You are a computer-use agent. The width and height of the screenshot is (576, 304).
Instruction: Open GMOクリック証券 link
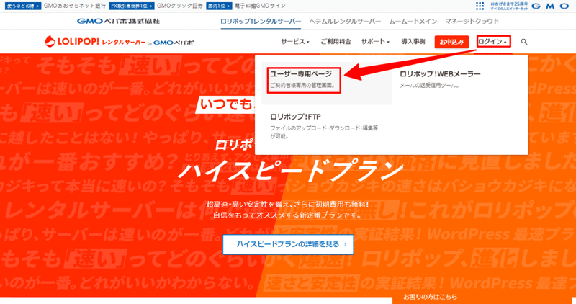coord(180,6)
